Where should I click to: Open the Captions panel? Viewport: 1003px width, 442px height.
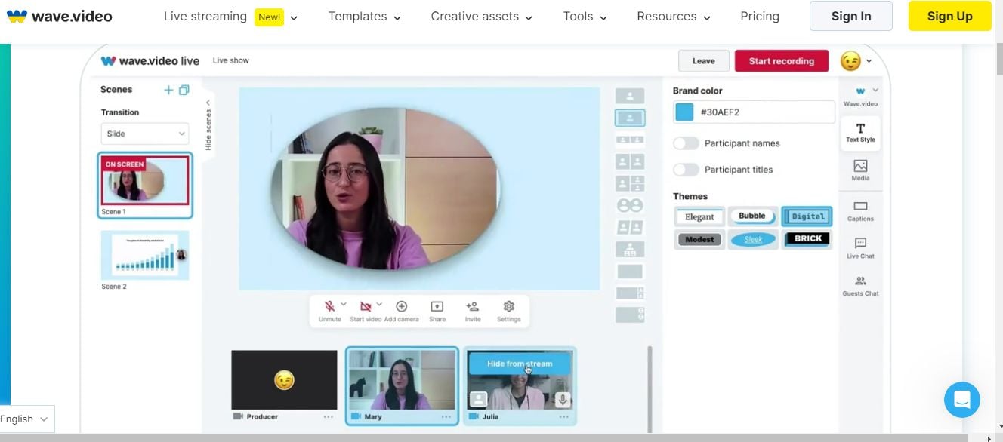pyautogui.click(x=860, y=212)
